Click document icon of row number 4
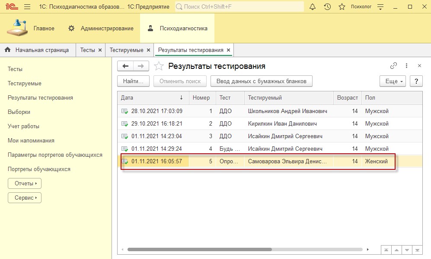The width and height of the screenshot is (431, 259). pyautogui.click(x=125, y=149)
